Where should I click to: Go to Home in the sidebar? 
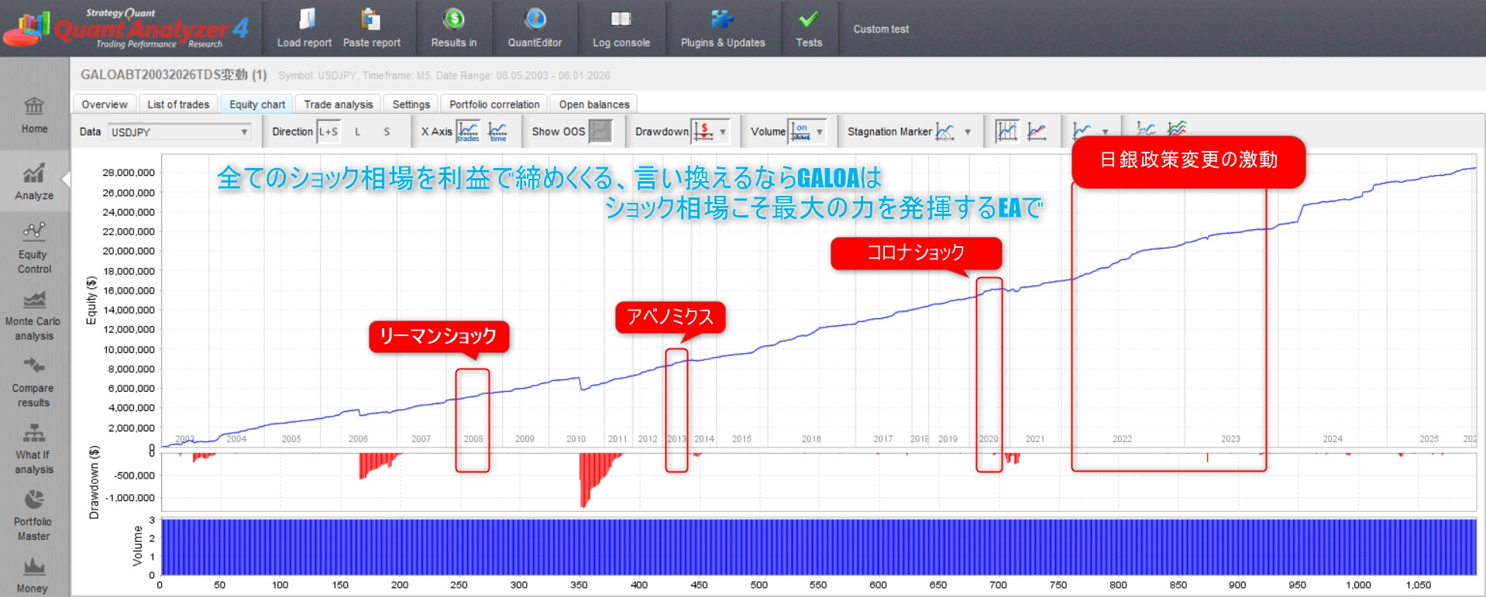34,115
